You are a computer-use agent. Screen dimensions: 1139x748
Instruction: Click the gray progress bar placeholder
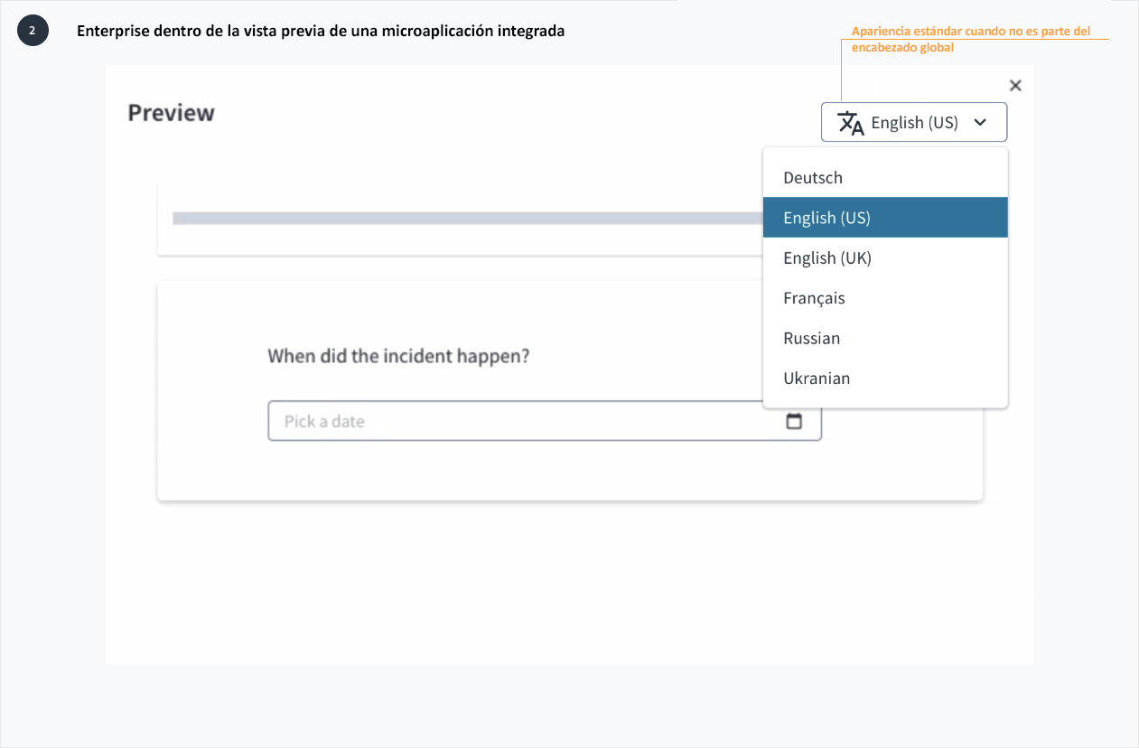tap(468, 218)
